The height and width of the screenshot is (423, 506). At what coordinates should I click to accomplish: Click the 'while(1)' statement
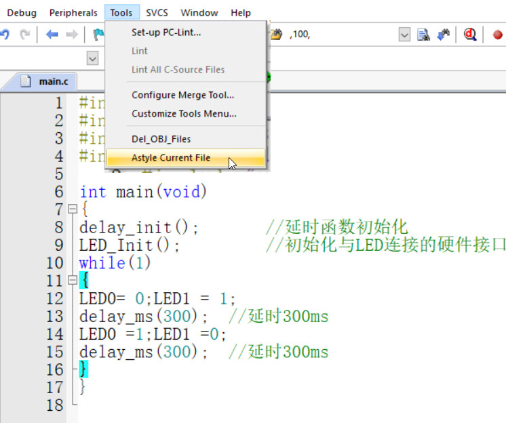115,263
